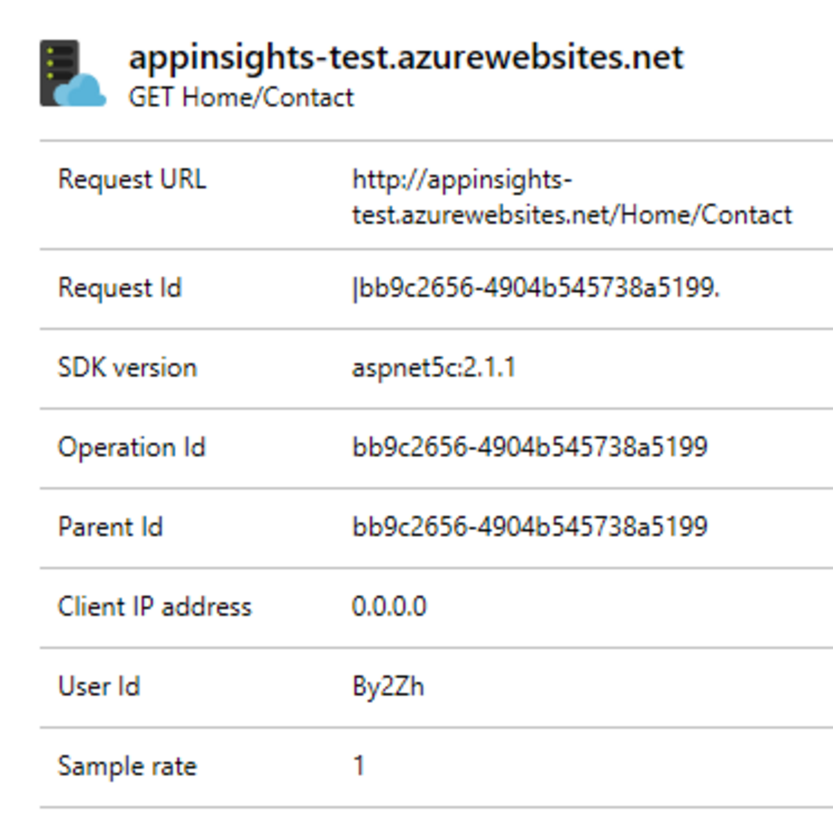Click the Sample rate value 1
The height and width of the screenshot is (815, 833).
(359, 766)
